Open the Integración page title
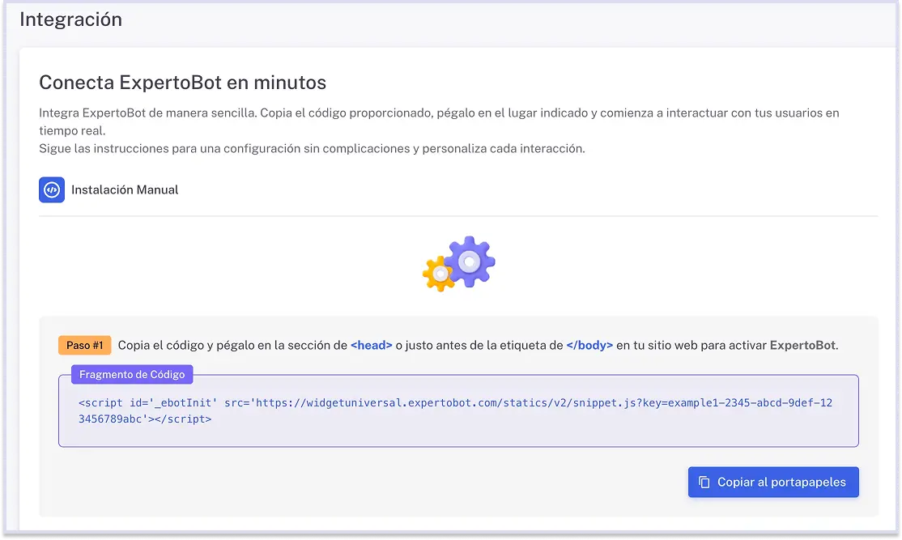The width and height of the screenshot is (902, 540). tap(70, 19)
